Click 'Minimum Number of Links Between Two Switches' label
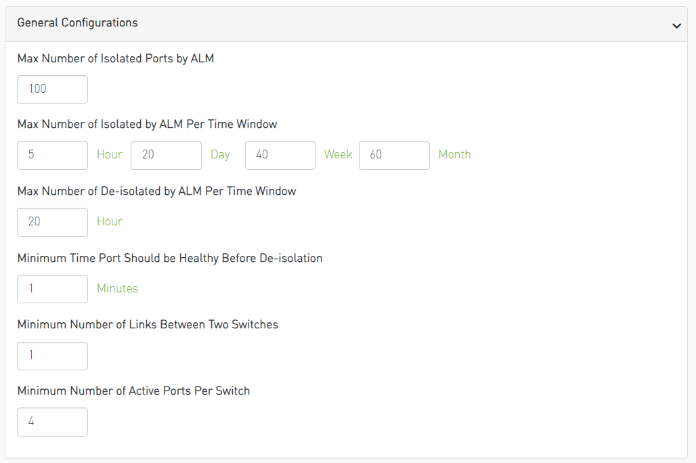696x463 pixels. pyautogui.click(x=148, y=325)
